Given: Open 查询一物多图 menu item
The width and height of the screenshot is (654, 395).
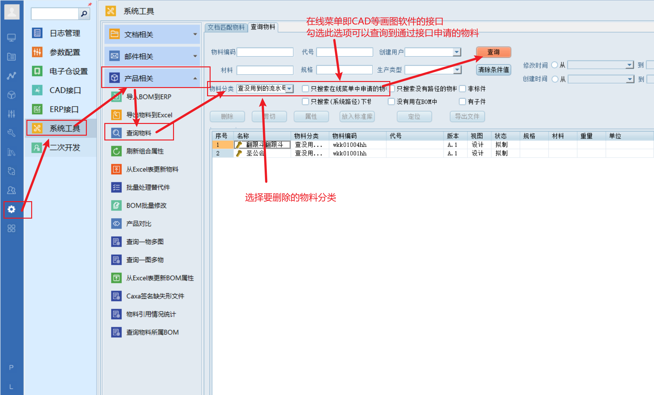Looking at the screenshot, I should [x=145, y=242].
